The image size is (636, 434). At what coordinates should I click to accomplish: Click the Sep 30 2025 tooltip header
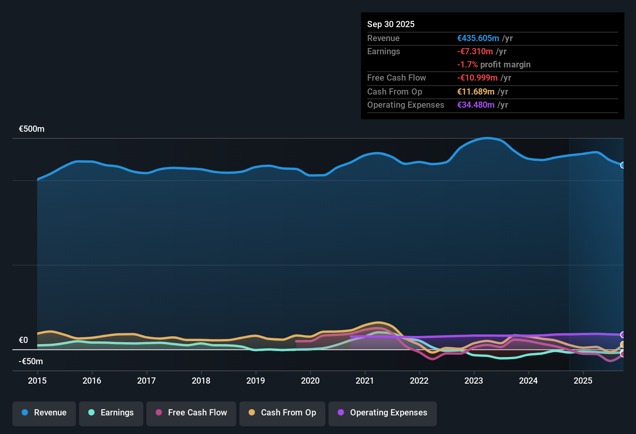[391, 24]
